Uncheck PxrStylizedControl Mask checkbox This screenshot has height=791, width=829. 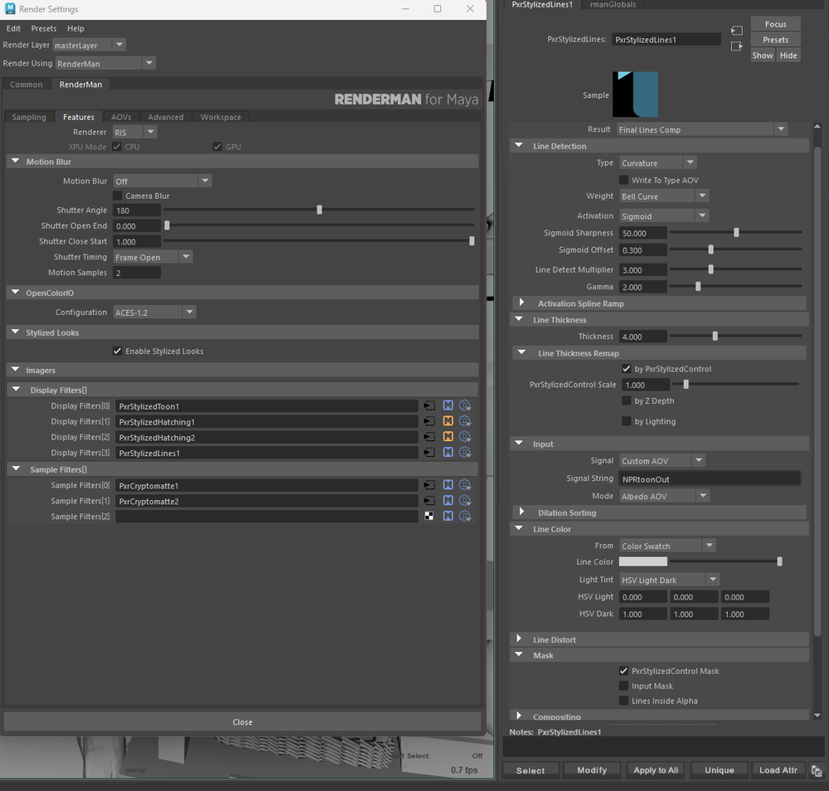tap(624, 671)
